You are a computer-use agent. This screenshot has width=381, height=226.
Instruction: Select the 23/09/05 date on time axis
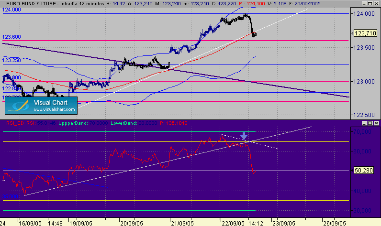click(284, 223)
